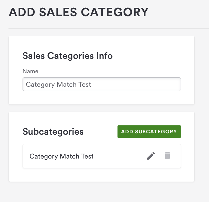
Task: Click the Sales Categories Info heading
Action: pos(68,56)
